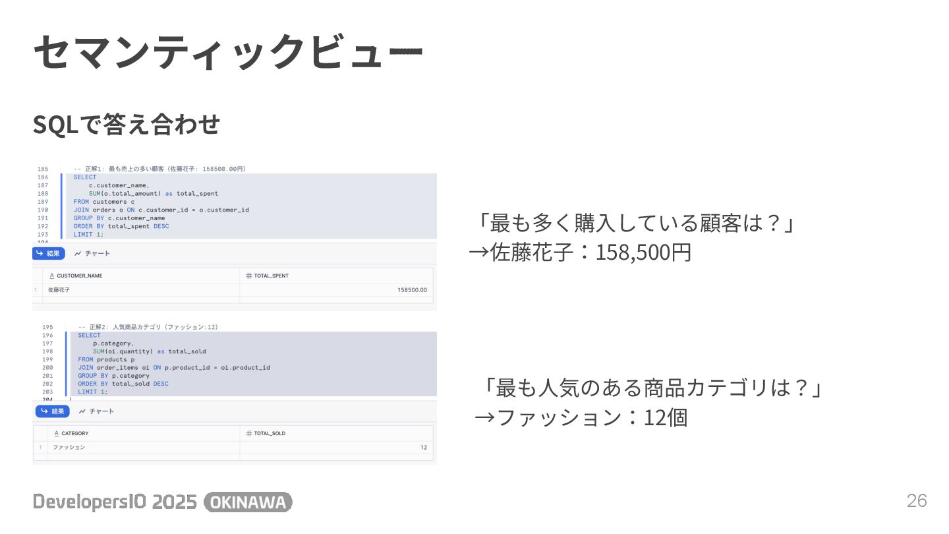Click the DevelopersIO 2025 footer logo
Screen dimensions: 949x534
(x=115, y=502)
